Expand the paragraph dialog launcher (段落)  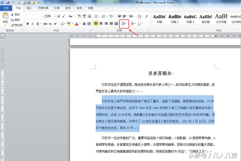click(148, 30)
